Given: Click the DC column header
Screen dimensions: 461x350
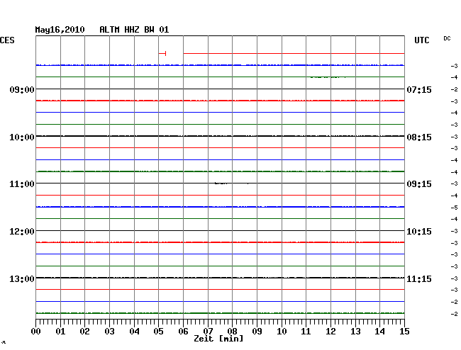Looking at the screenshot, I should pos(447,38).
